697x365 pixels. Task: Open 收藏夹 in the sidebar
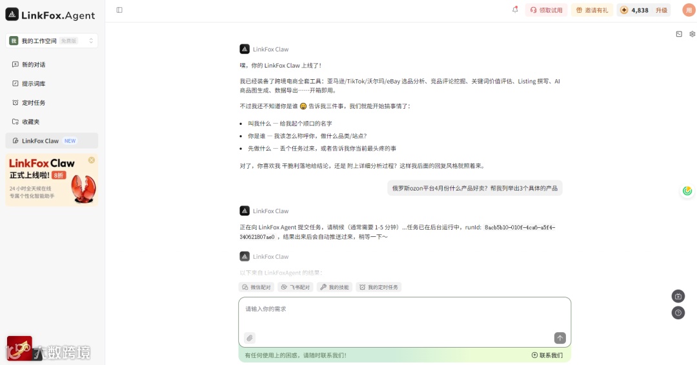[52, 122]
